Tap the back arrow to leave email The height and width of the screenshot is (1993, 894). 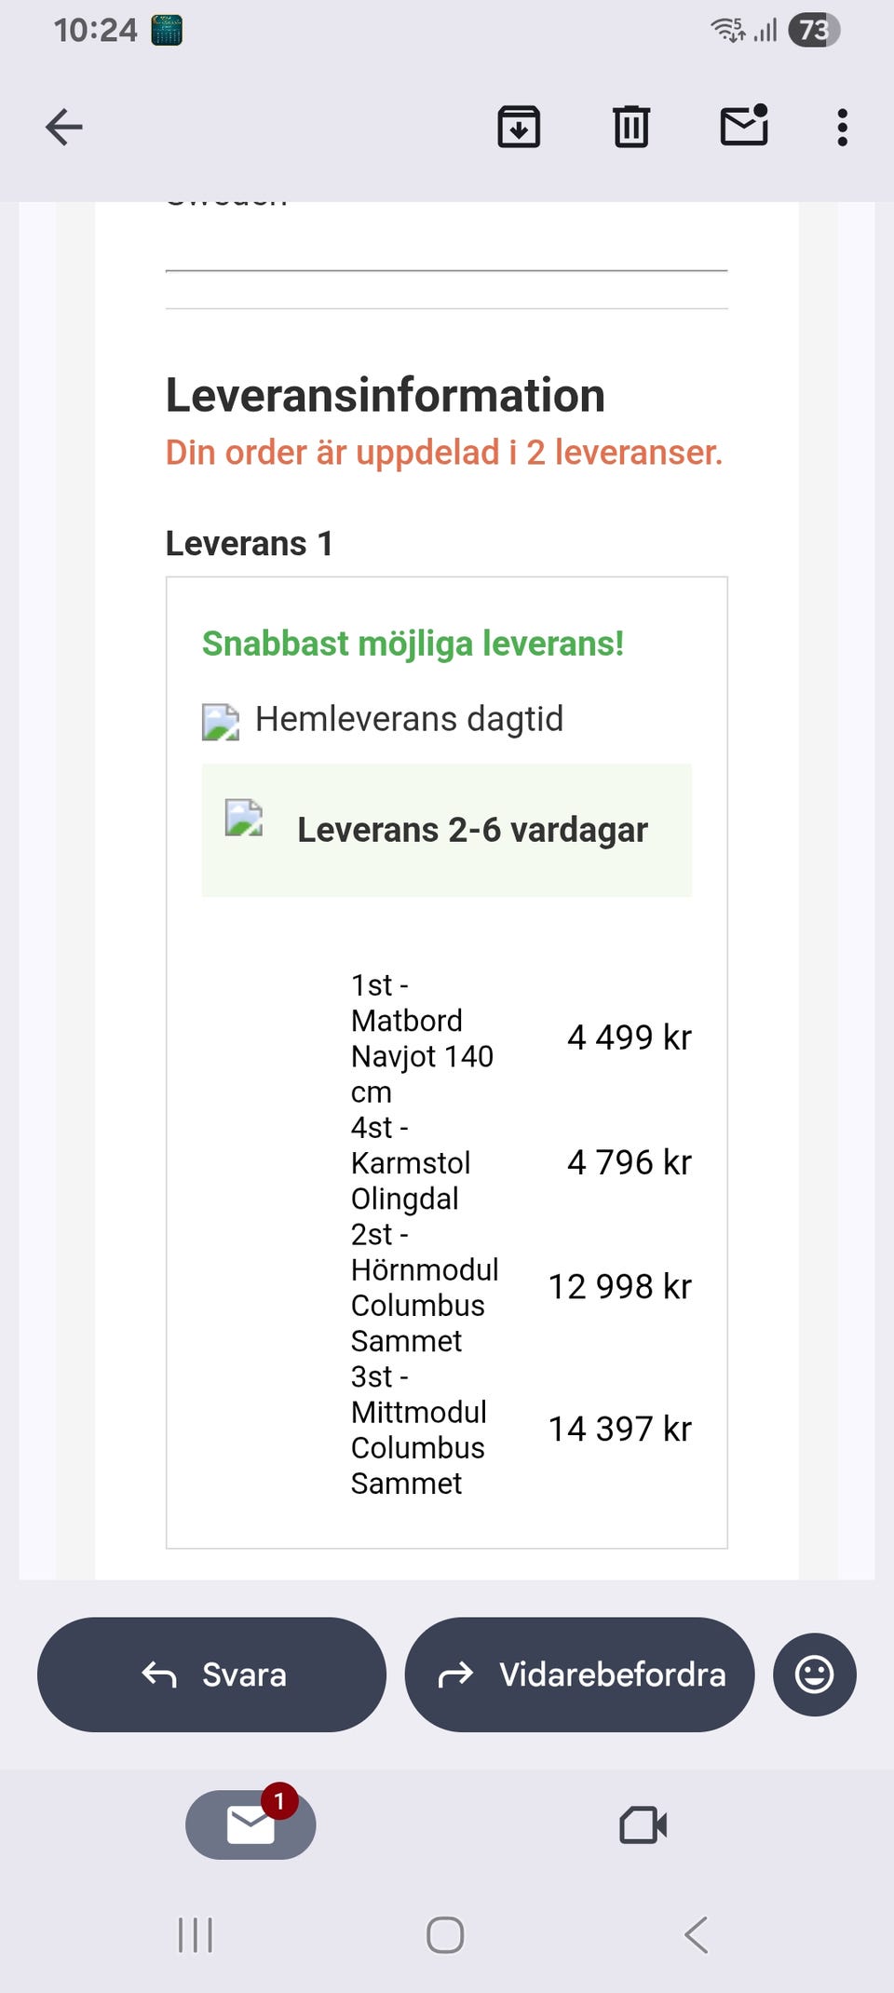[x=64, y=127]
